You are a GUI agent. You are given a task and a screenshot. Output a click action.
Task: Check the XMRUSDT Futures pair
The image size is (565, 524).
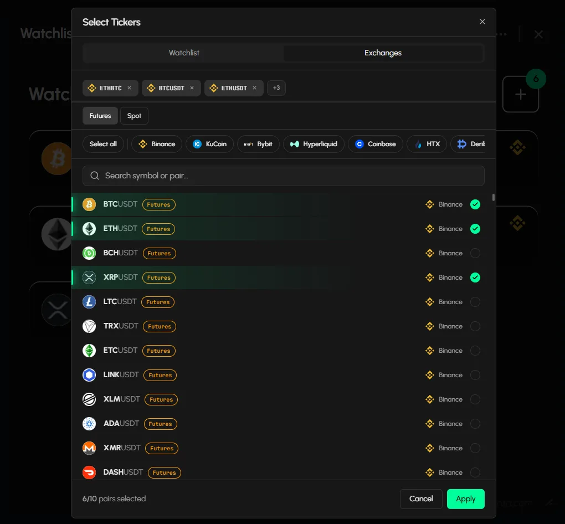(x=475, y=448)
